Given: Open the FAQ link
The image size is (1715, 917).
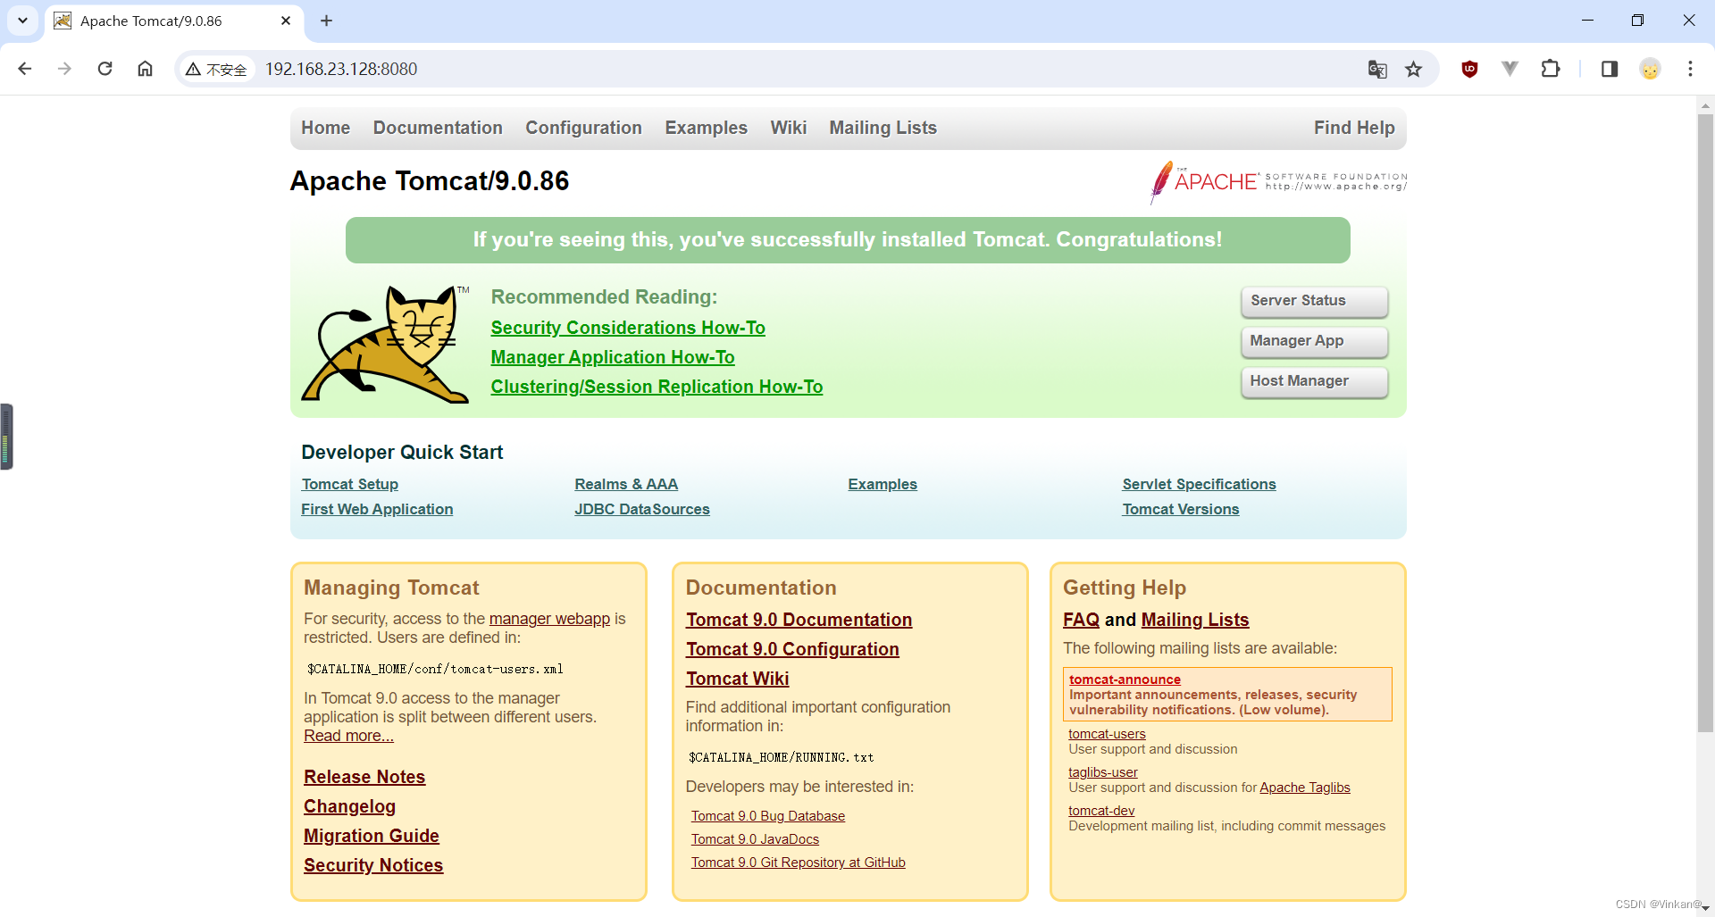Looking at the screenshot, I should [1081, 620].
